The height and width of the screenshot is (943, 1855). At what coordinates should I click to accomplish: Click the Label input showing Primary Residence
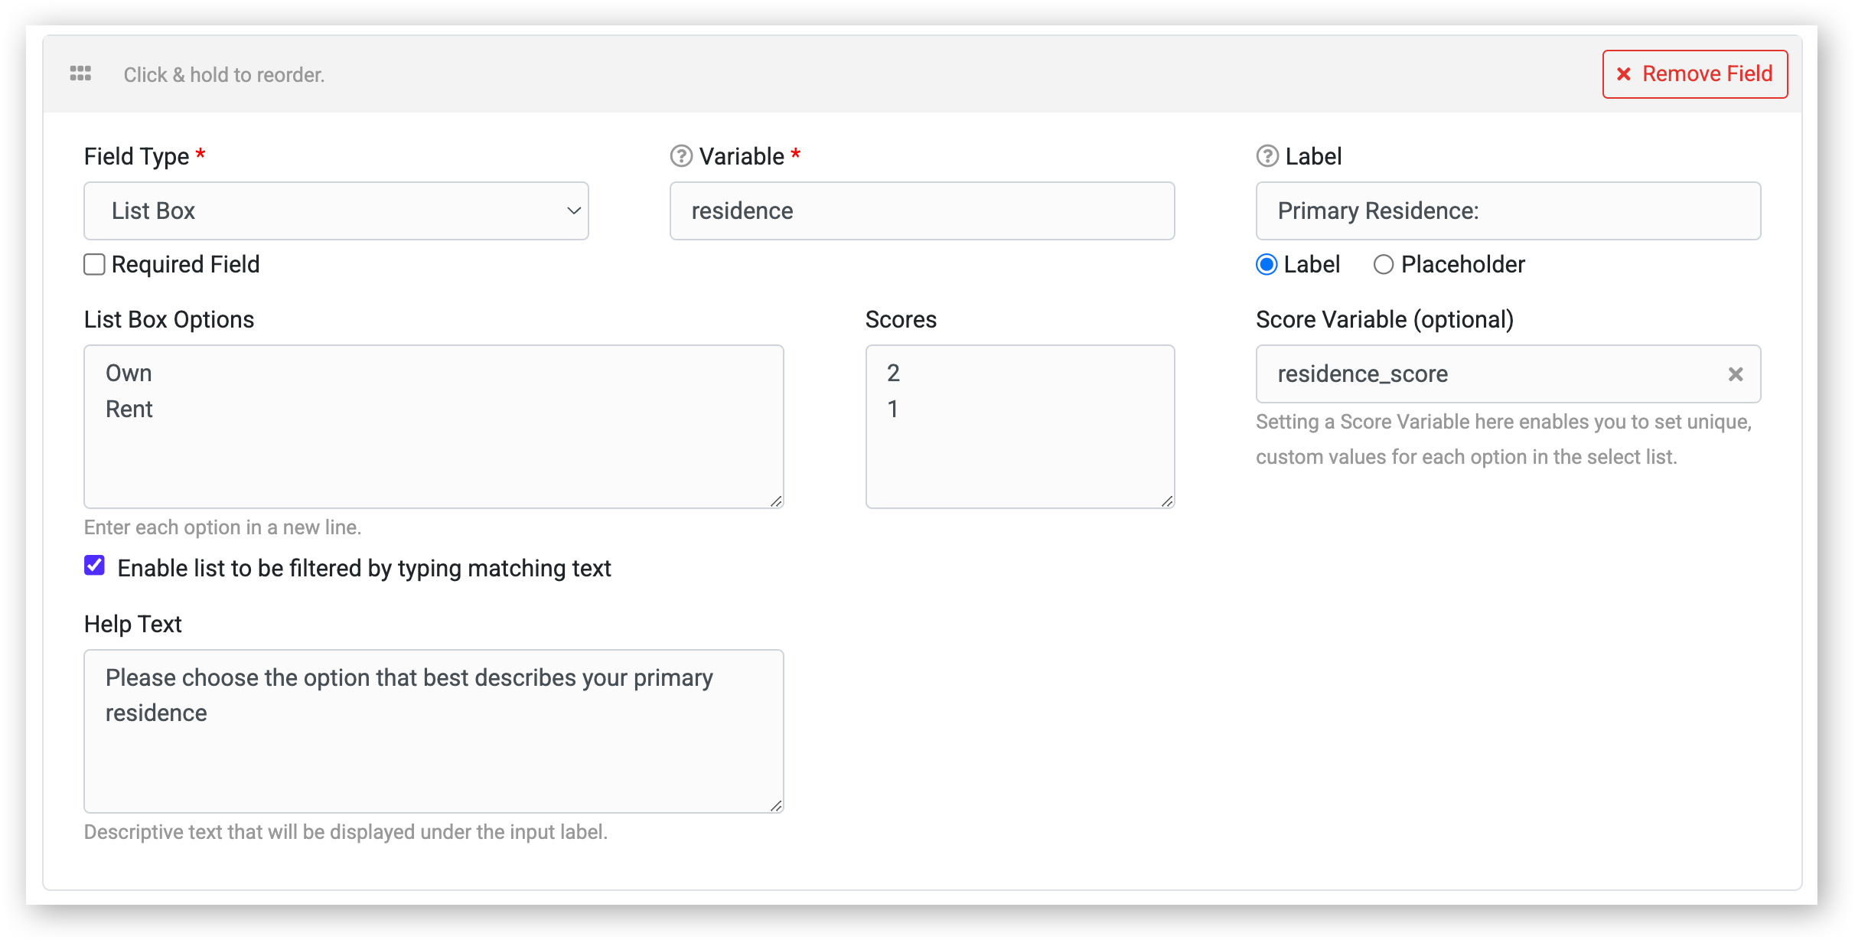[1508, 210]
